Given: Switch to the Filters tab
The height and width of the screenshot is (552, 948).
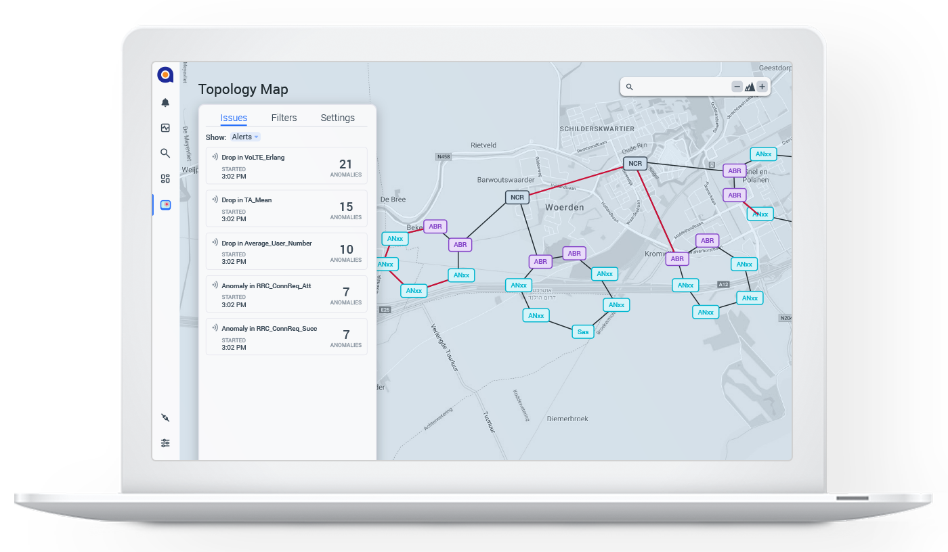Looking at the screenshot, I should point(284,118).
